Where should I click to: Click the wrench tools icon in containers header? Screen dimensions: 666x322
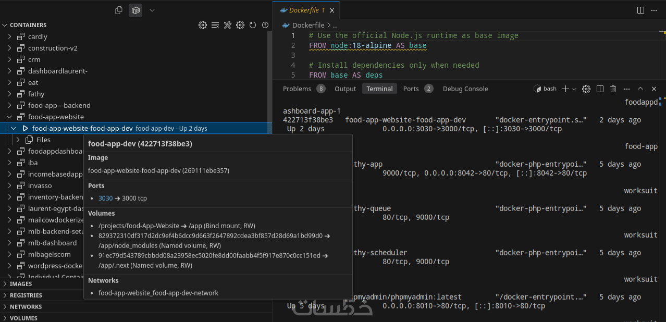[x=228, y=25]
